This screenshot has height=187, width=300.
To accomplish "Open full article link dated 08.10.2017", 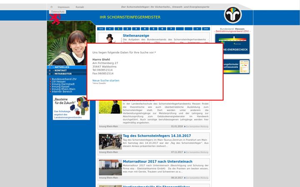I will (x=197, y=178).
